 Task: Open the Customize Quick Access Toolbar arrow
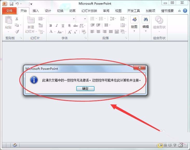click(x=31, y=4)
